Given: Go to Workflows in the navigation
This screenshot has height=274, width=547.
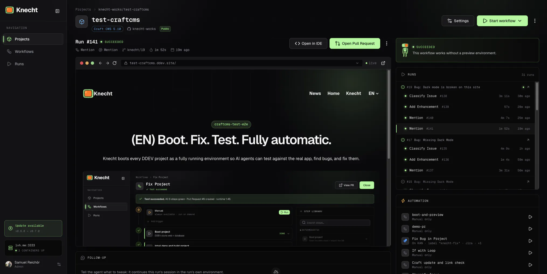Looking at the screenshot, I should pos(33,51).
